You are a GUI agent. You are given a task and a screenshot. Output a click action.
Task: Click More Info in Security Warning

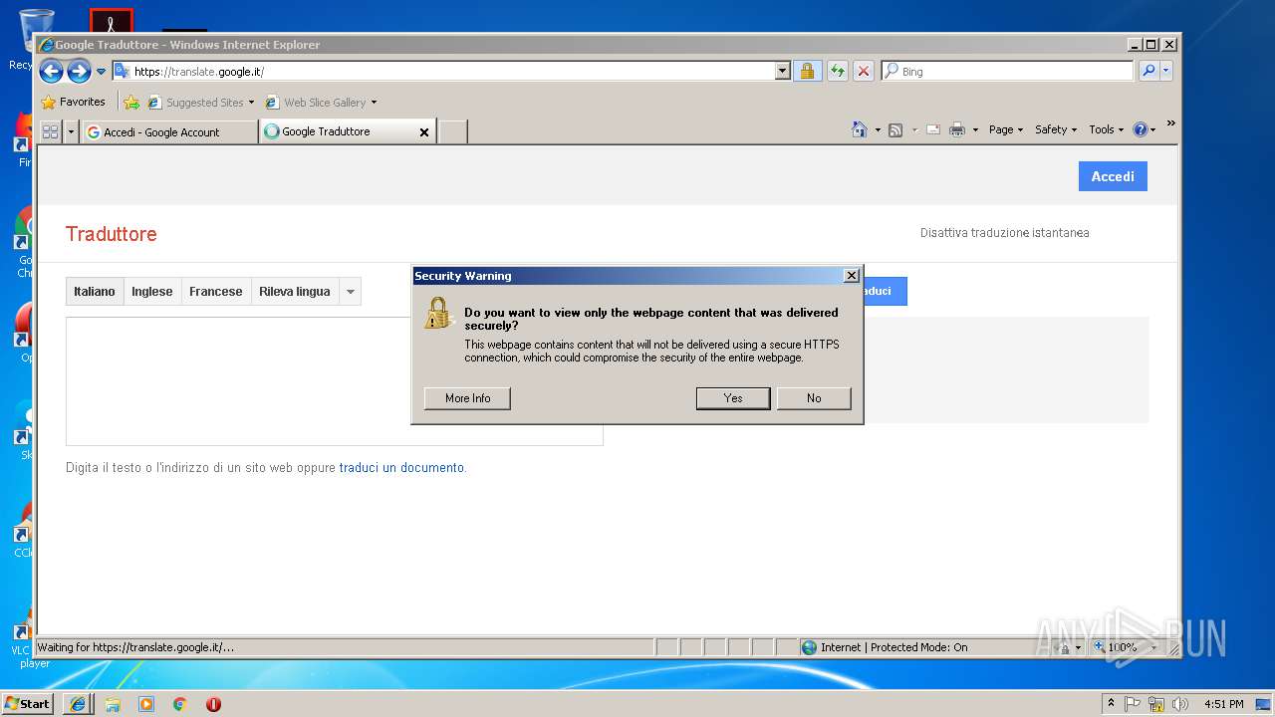coord(467,398)
